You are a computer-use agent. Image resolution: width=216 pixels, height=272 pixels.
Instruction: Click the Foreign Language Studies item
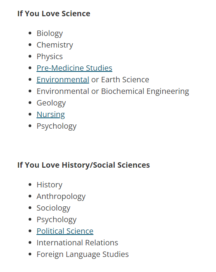(83, 255)
